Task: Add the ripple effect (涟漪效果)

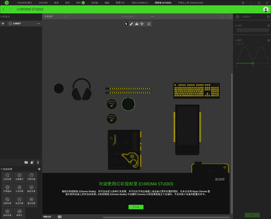Action: pos(7,201)
